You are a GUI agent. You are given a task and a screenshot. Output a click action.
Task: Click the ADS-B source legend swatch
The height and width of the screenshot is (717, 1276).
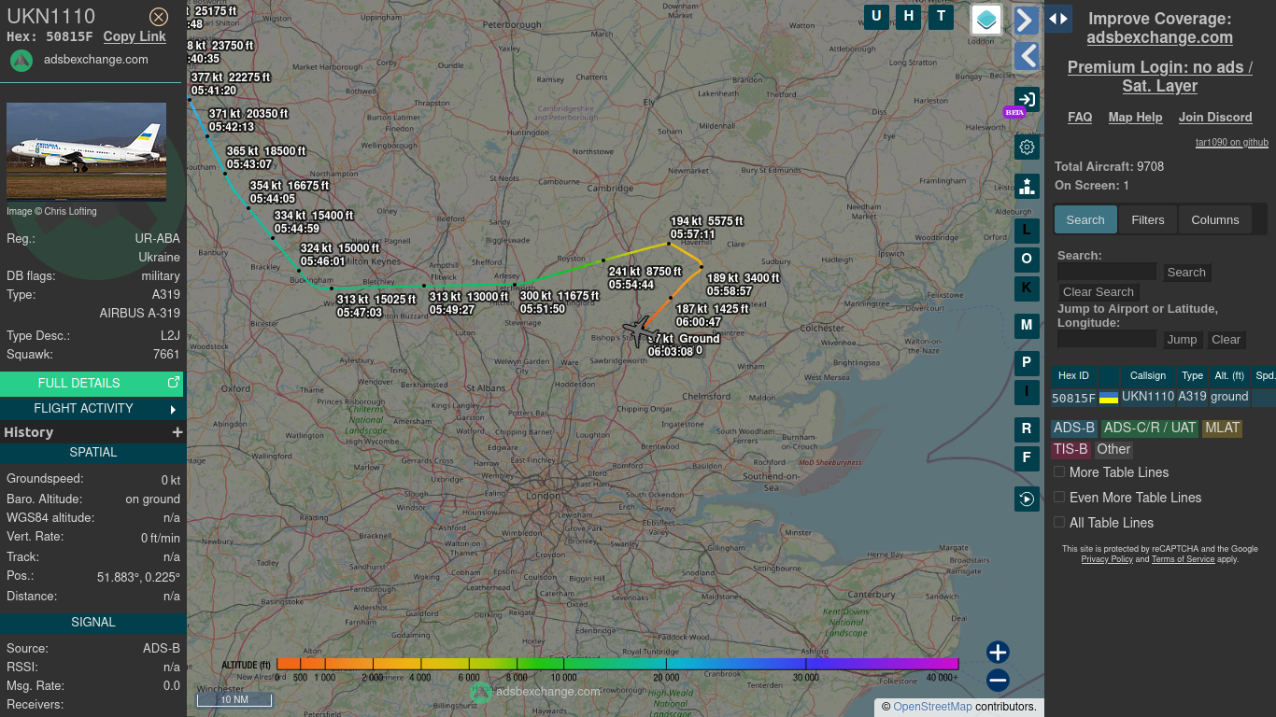point(1073,429)
